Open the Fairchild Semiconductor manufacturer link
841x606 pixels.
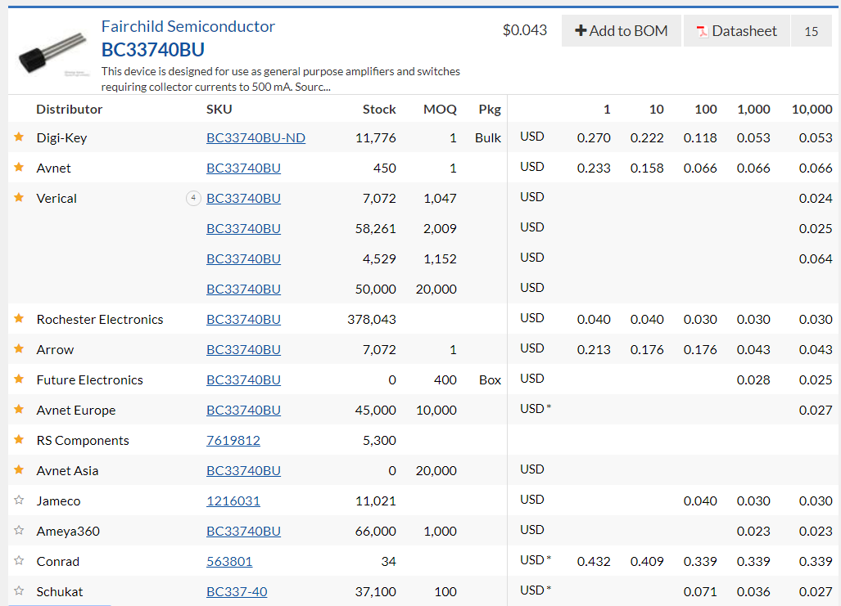tap(188, 26)
